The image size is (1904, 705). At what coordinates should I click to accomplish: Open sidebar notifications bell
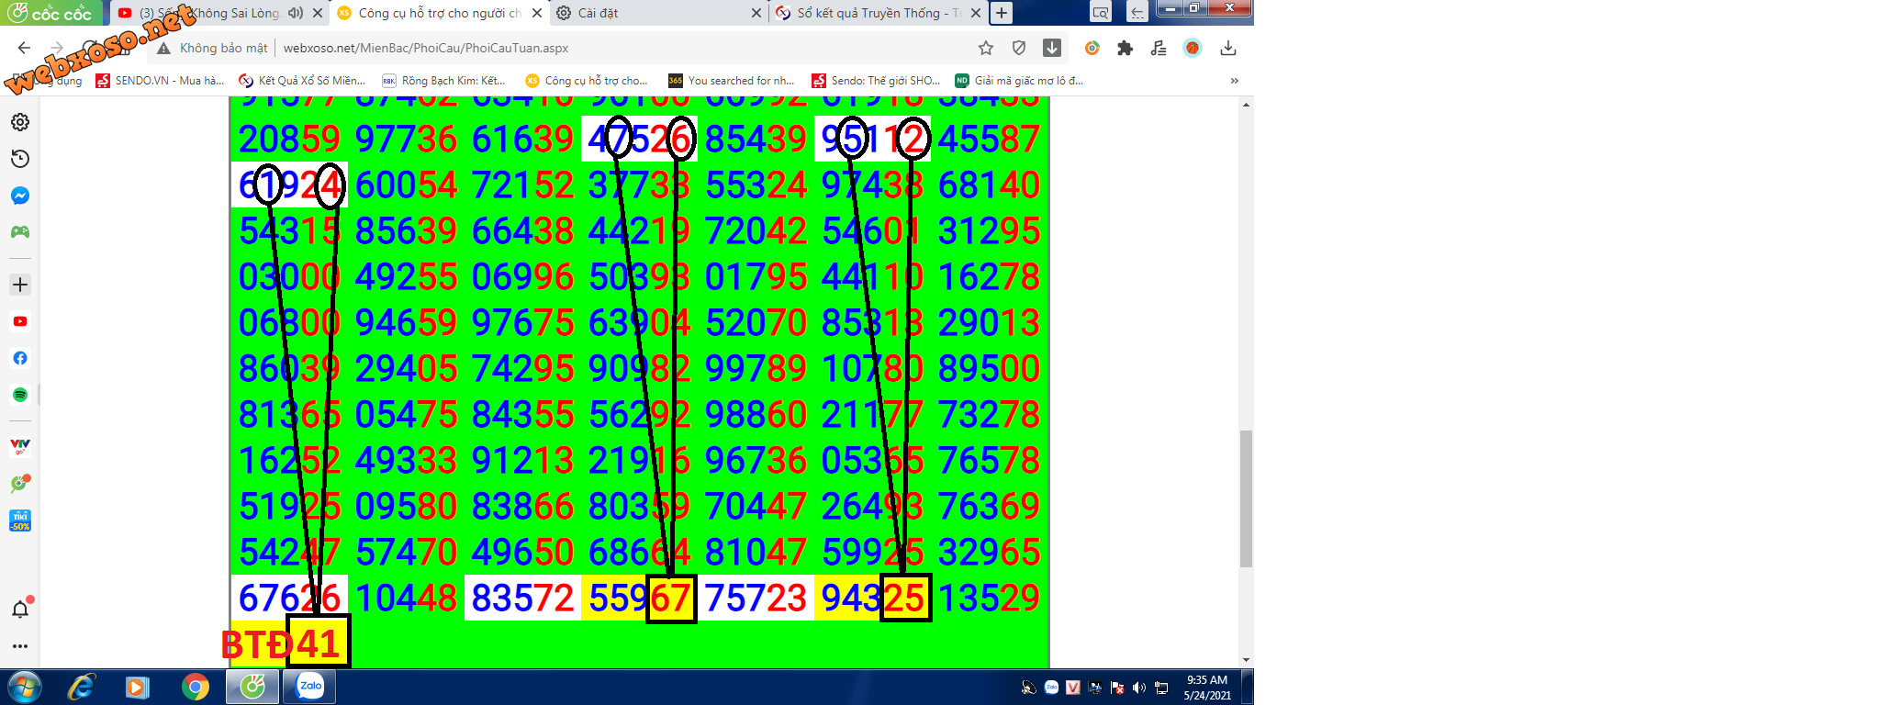pos(20,609)
